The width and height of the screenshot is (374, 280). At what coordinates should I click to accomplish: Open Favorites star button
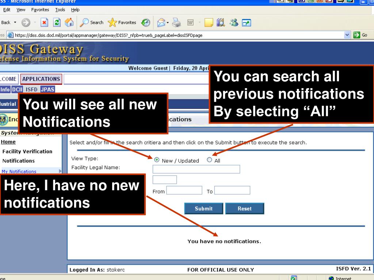pyautogui.click(x=122, y=23)
